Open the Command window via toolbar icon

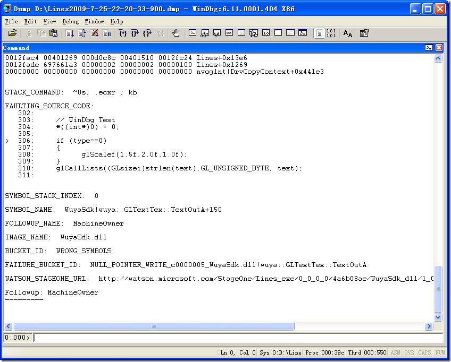click(193, 33)
